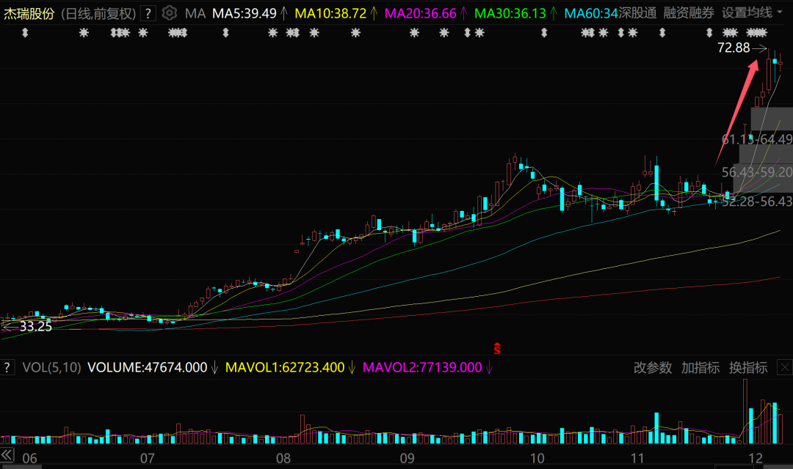Select the (日线,前复权) period label
The height and width of the screenshot is (469, 793).
click(x=98, y=14)
